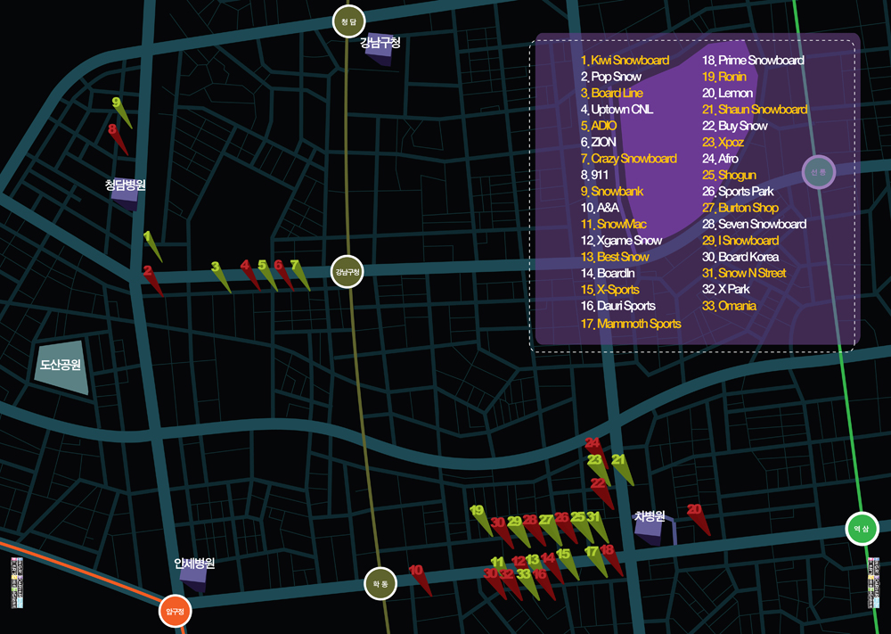
Task: Click the green 역삼 station circle
Action: point(862,528)
